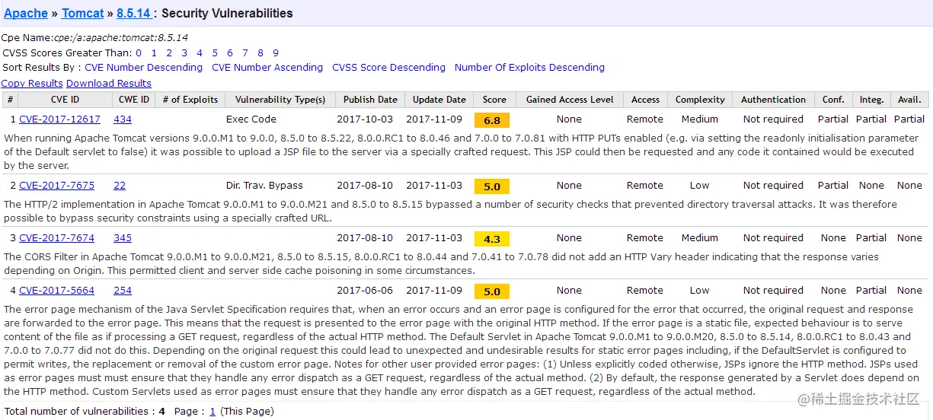Click the 5.0 score badge for CVE-2017-5664
Image resolution: width=933 pixels, height=420 pixels.
coord(492,291)
